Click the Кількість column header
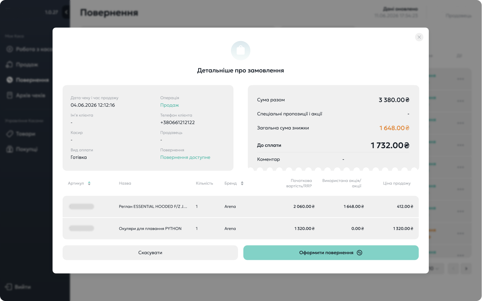482x301 pixels. pos(205,183)
